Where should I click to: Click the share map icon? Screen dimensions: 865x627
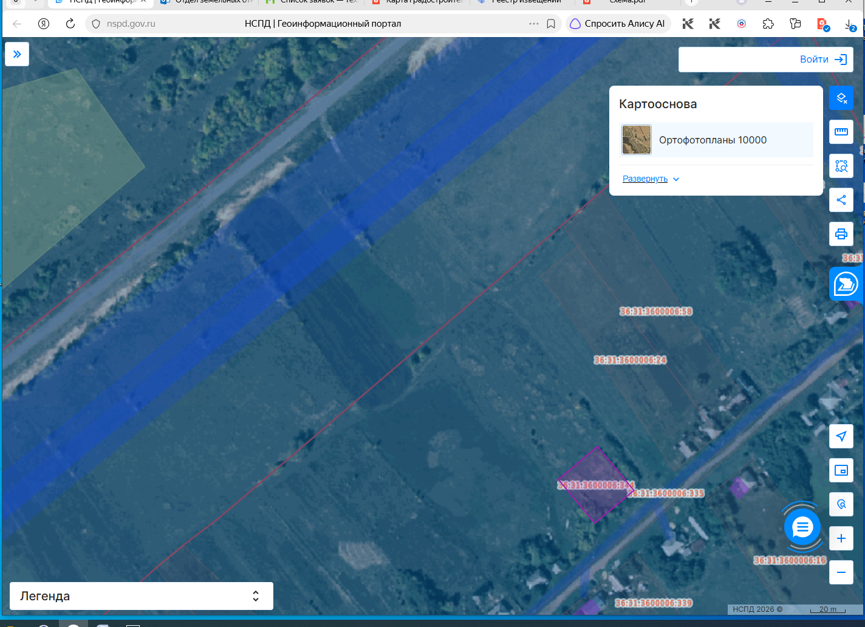point(841,200)
